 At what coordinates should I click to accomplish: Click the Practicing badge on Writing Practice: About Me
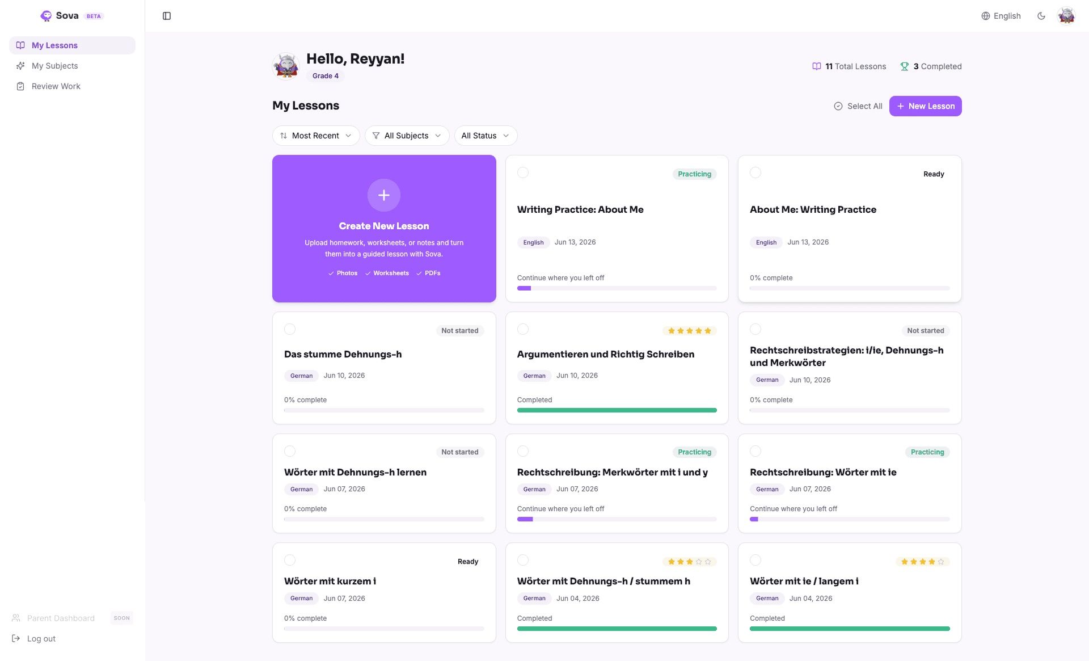tap(694, 174)
